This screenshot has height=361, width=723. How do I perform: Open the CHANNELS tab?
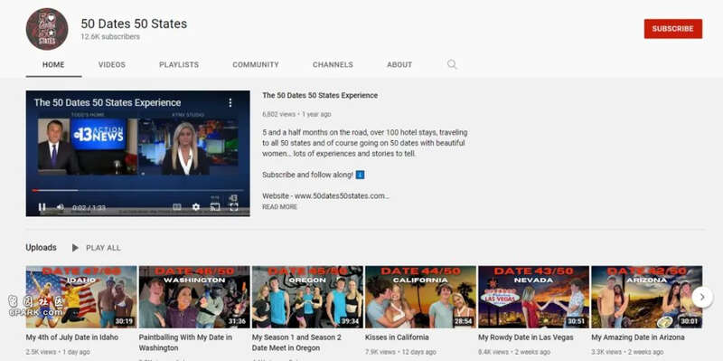click(x=333, y=64)
